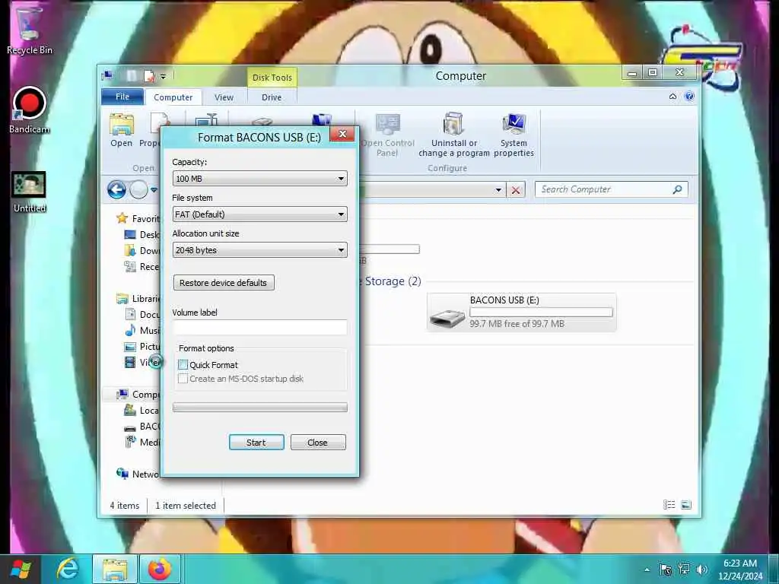This screenshot has height=584, width=779.
Task: Switch to the View ribbon tab
Action: point(224,97)
